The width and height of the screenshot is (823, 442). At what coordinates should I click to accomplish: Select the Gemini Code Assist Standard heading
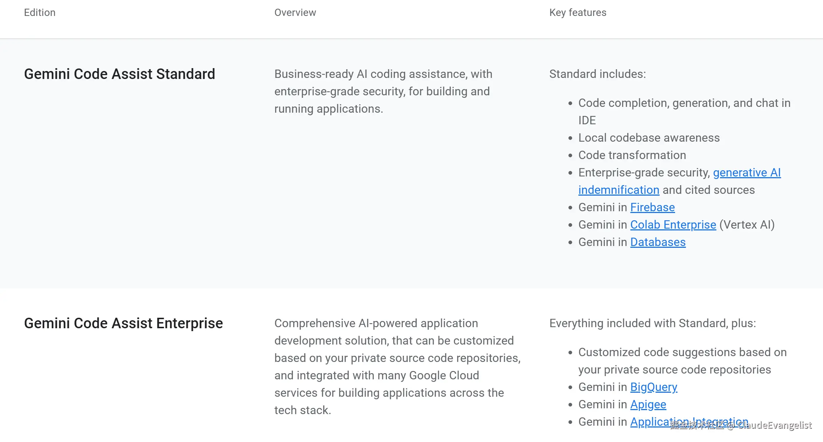click(119, 74)
